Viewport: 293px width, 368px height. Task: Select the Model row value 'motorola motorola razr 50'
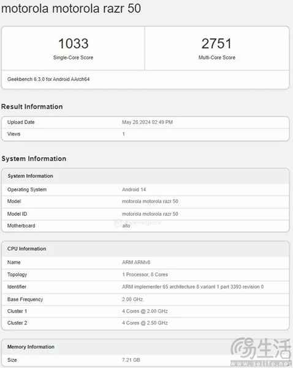150,201
